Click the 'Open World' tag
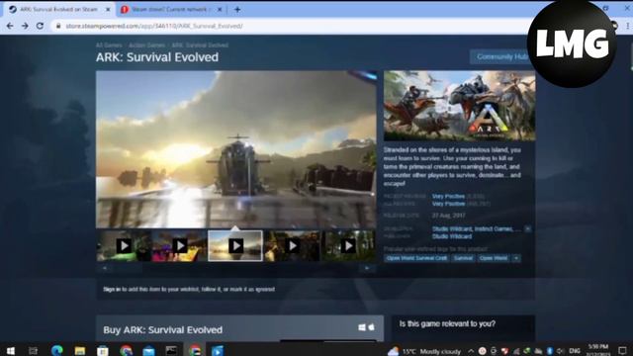This screenshot has width=633, height=356. tap(494, 258)
